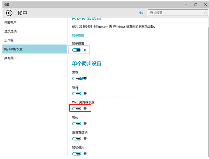Click the back arrow beside 帐户
The height and width of the screenshot is (159, 209).
click(x=9, y=13)
